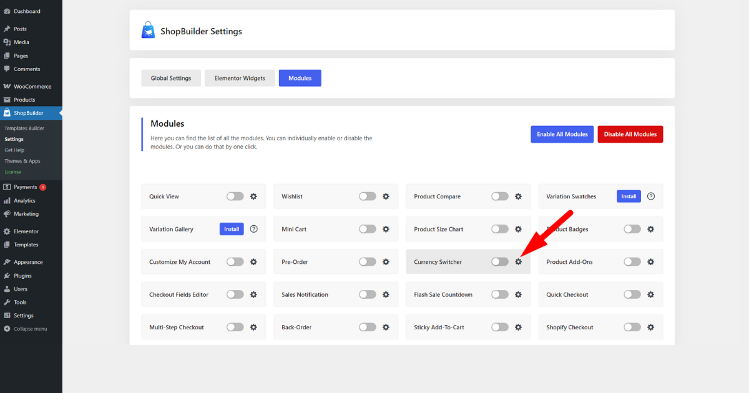Click Disable All Modules button
The height and width of the screenshot is (393, 749).
pos(630,134)
